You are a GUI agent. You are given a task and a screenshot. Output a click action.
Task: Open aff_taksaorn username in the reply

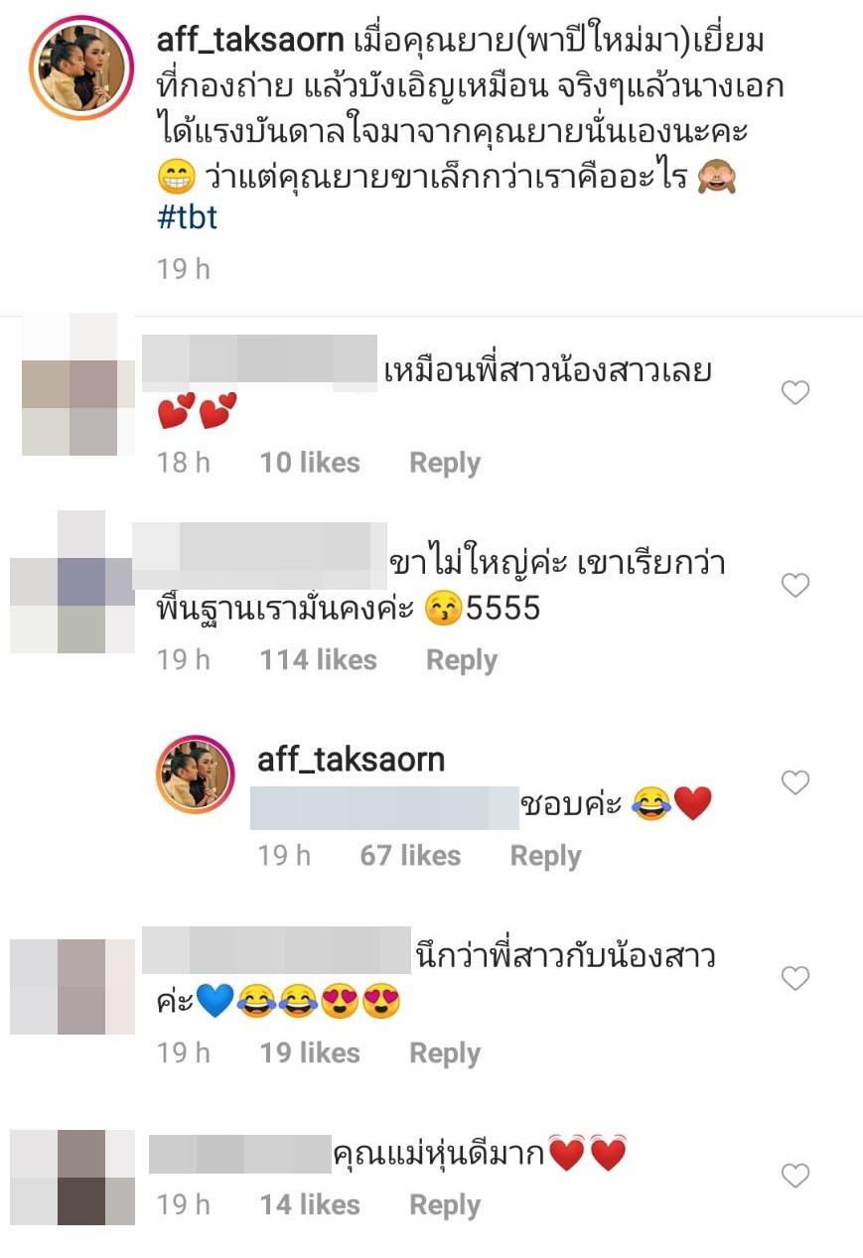351,760
